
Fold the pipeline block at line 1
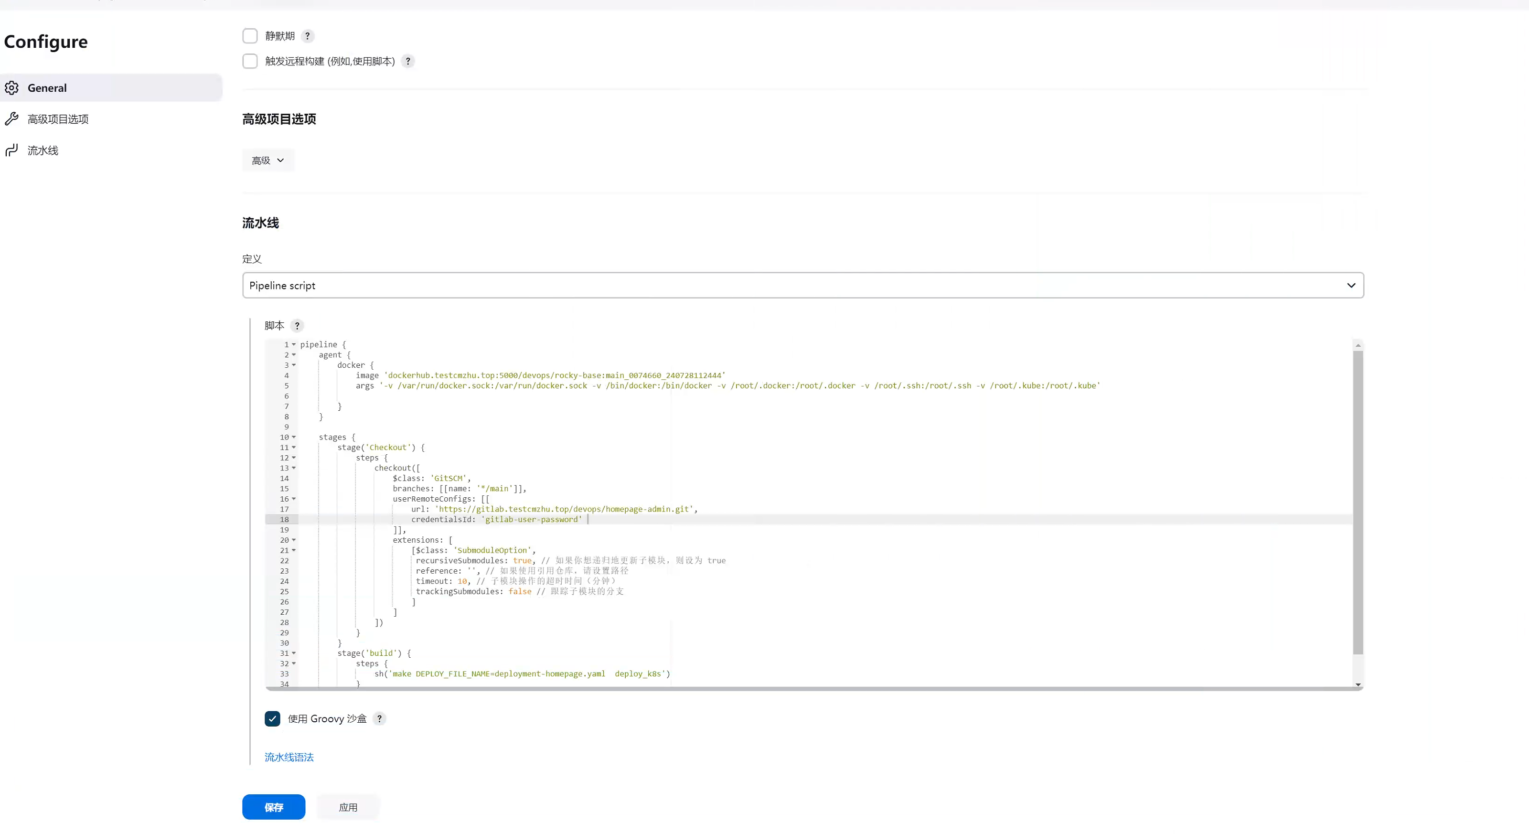294,344
